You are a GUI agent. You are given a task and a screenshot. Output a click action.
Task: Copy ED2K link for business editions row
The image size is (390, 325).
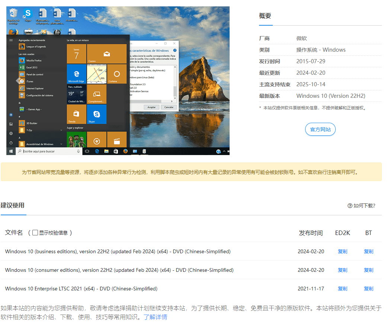tap(342, 251)
